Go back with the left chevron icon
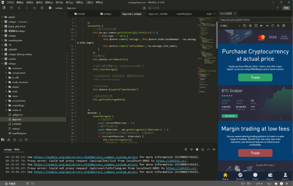Screen dimensions: 293x186 [x=19, y=8]
